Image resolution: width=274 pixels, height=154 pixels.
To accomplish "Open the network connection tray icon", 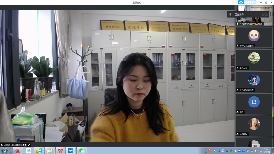I will point(252,151).
